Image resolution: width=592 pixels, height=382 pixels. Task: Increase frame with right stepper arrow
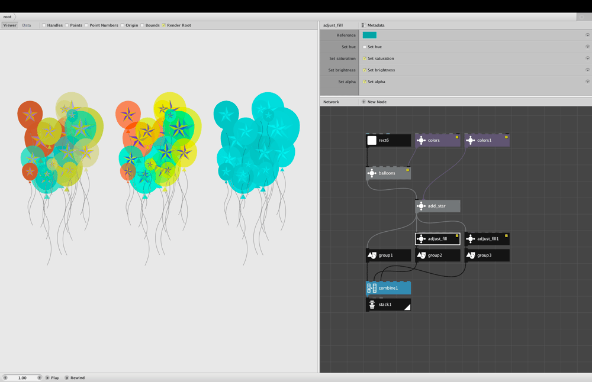click(x=39, y=378)
